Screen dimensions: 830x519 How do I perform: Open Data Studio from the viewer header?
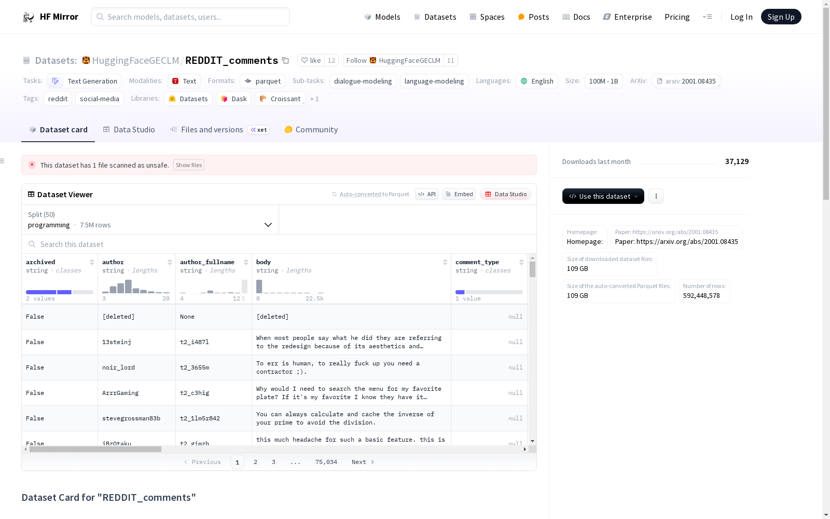[x=505, y=194]
